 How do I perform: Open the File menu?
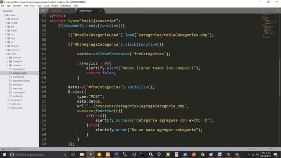[x=3, y=6]
